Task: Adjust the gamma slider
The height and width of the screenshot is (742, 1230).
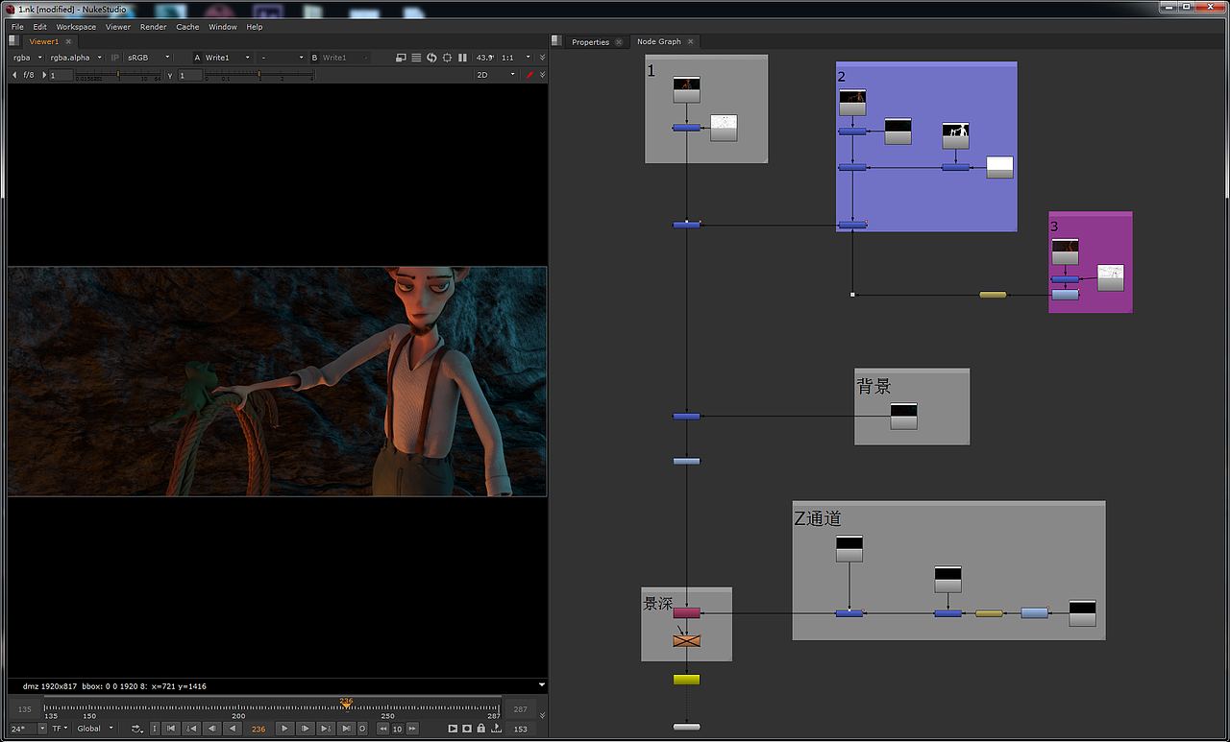Action: (x=259, y=75)
